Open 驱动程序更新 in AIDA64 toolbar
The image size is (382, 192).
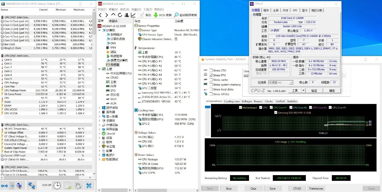point(186,15)
